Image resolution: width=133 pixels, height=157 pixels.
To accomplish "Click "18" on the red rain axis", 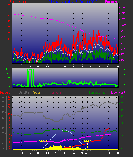I will pos(9,118).
